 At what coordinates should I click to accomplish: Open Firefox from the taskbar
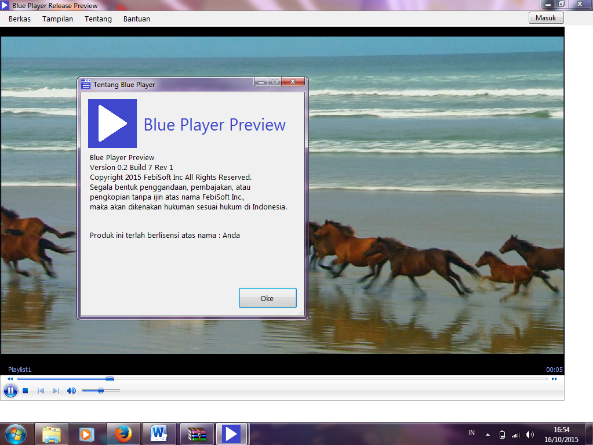coord(123,434)
